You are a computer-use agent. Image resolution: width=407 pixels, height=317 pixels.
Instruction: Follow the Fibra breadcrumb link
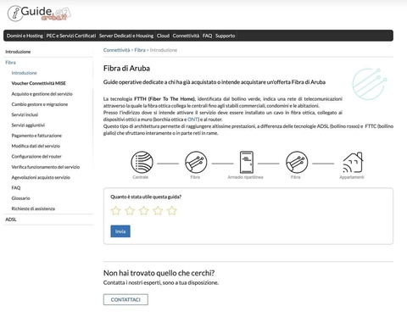pos(140,50)
